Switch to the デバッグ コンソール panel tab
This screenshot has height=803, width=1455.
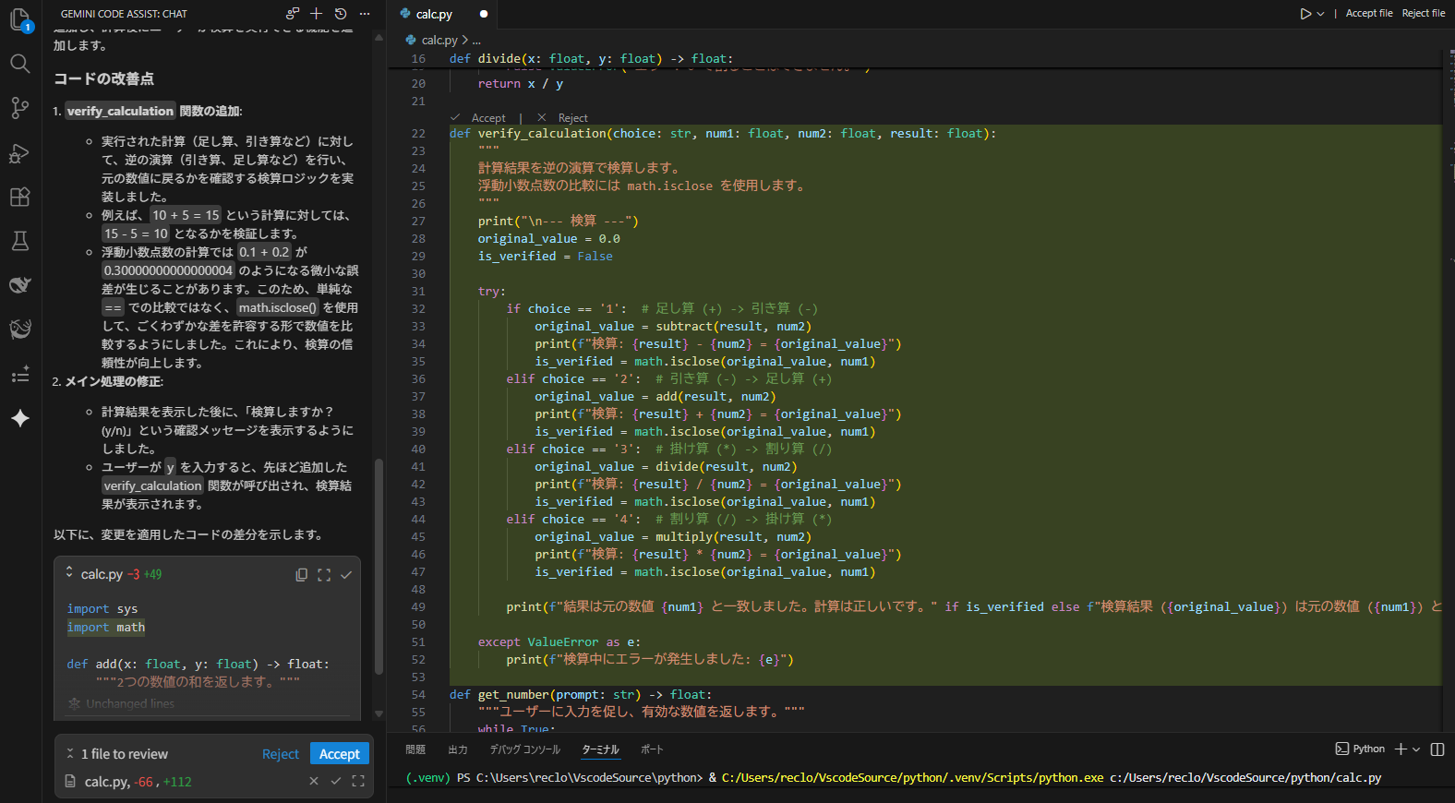pyautogui.click(x=524, y=749)
